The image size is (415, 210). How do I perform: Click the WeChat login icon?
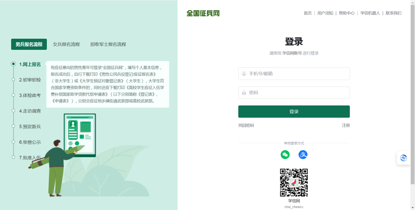(285, 154)
